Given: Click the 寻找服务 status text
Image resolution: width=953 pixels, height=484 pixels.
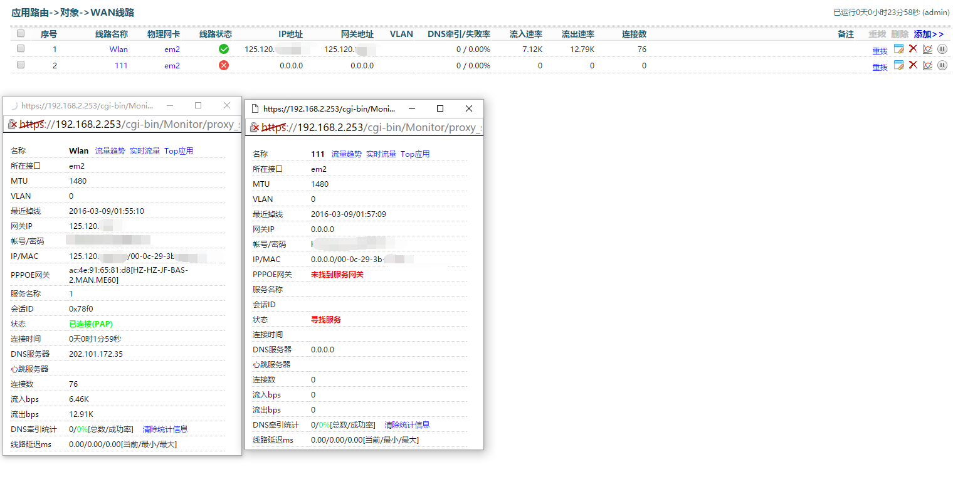Looking at the screenshot, I should 326,320.
